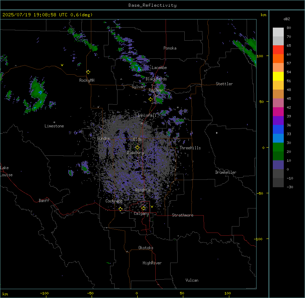Click the yellow diamond marker below Cochrane

pos(120,209)
